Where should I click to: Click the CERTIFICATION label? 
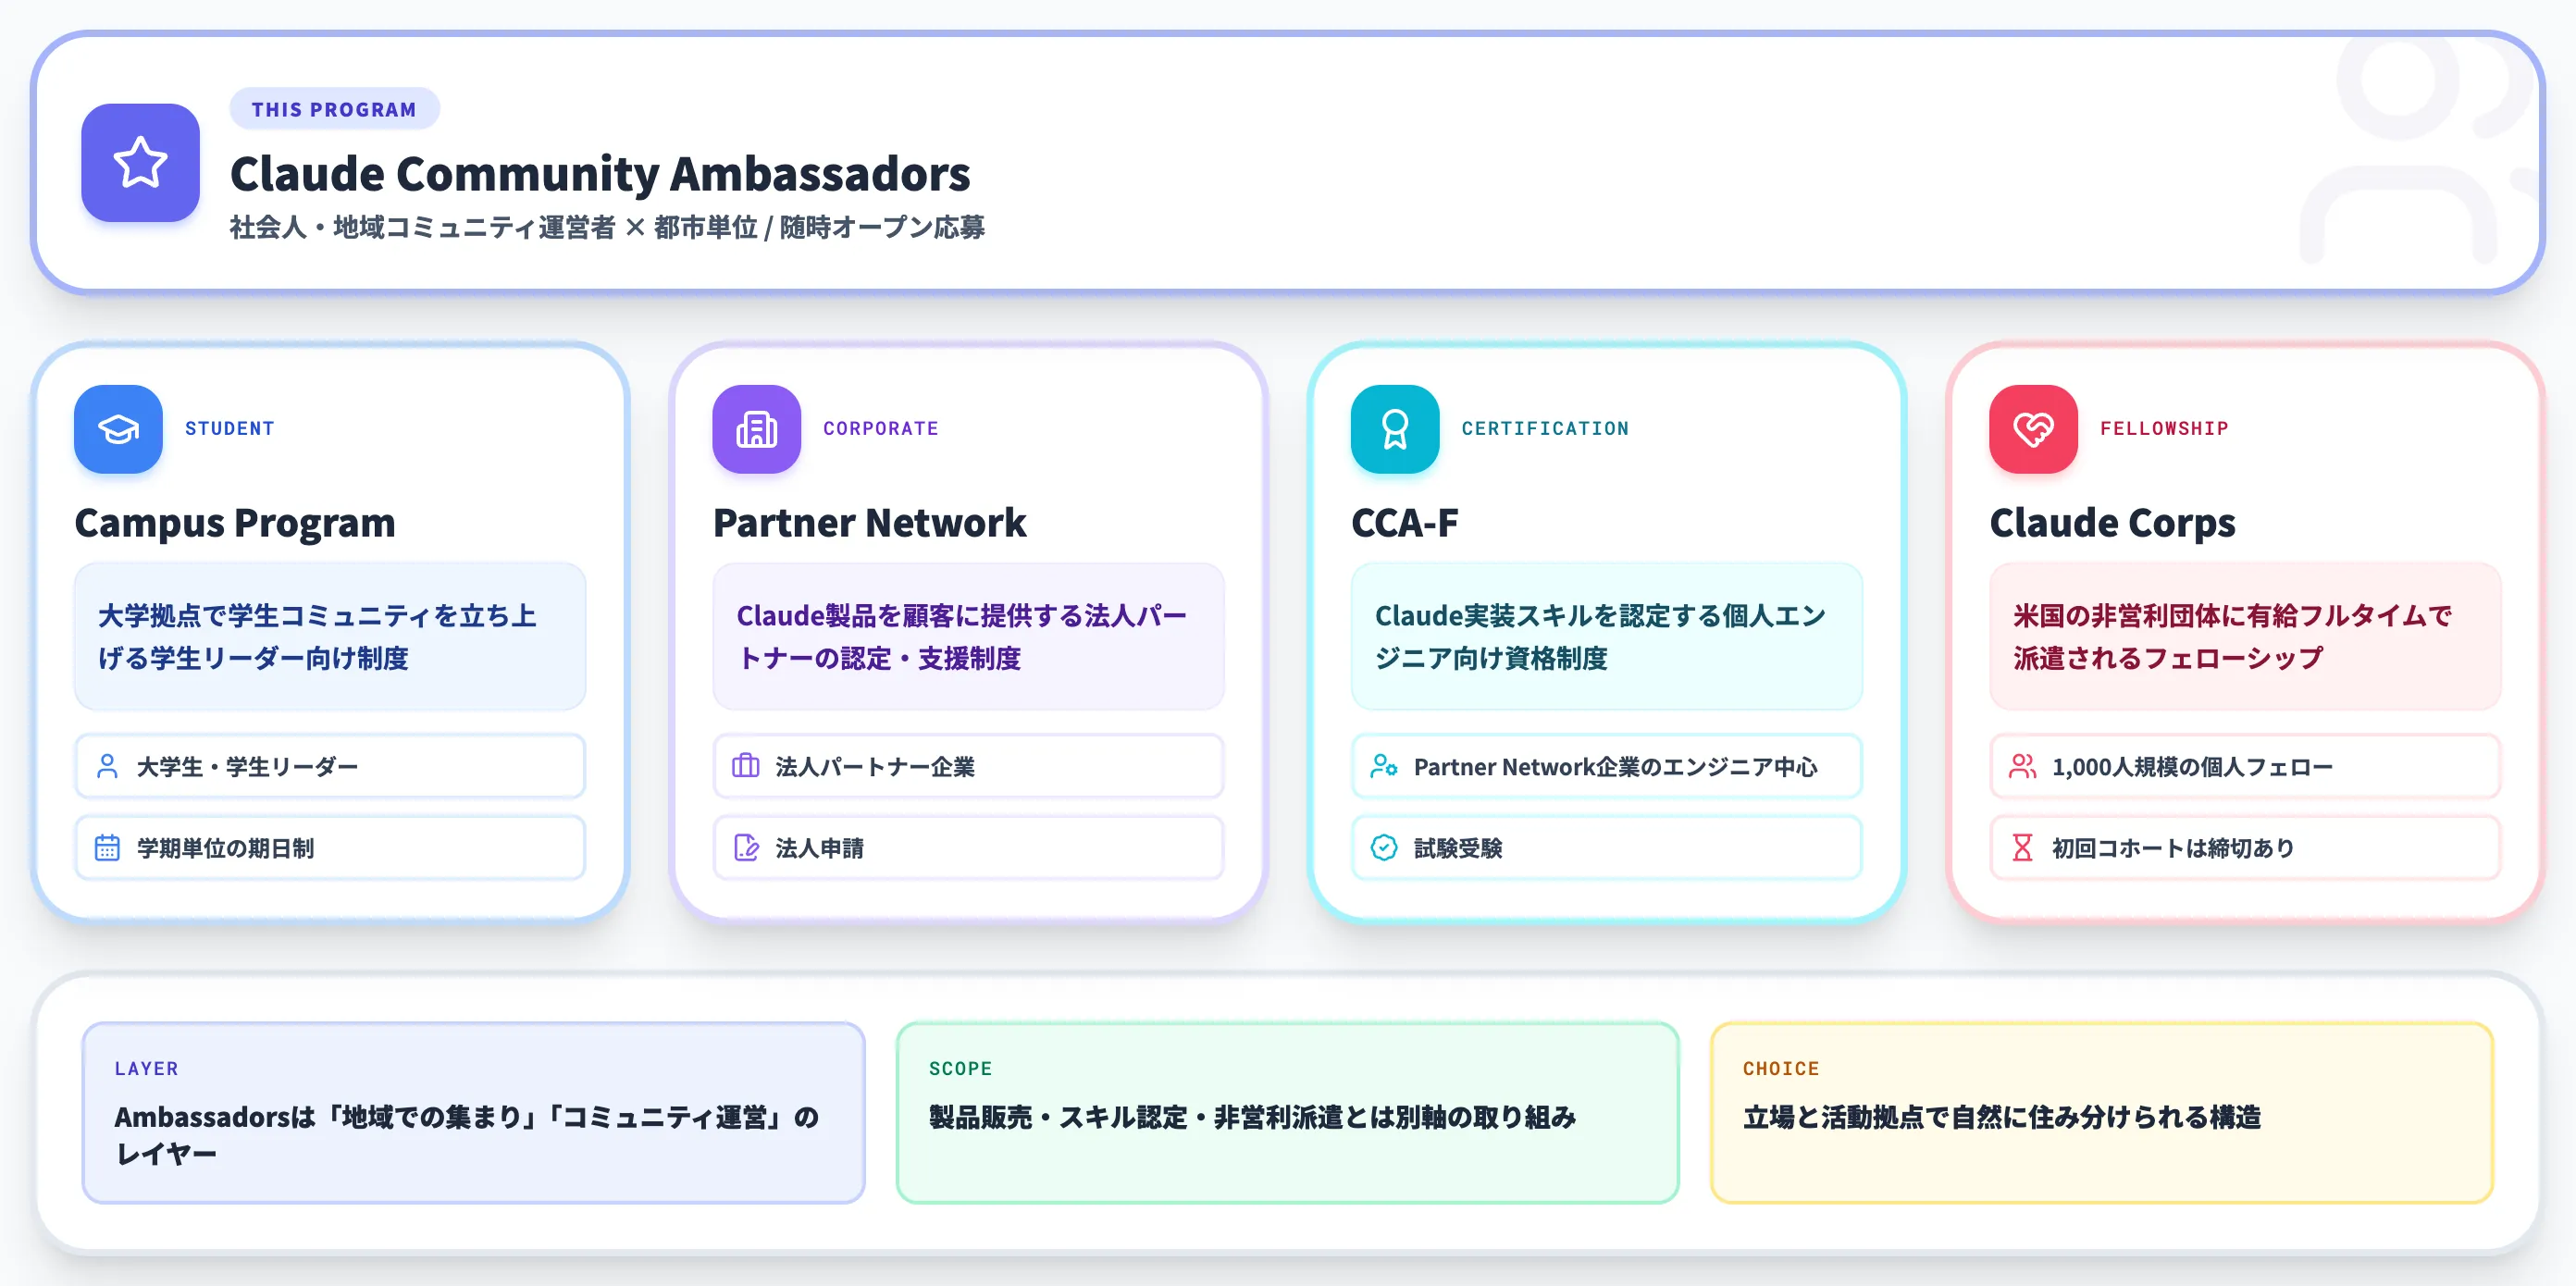(x=1545, y=429)
